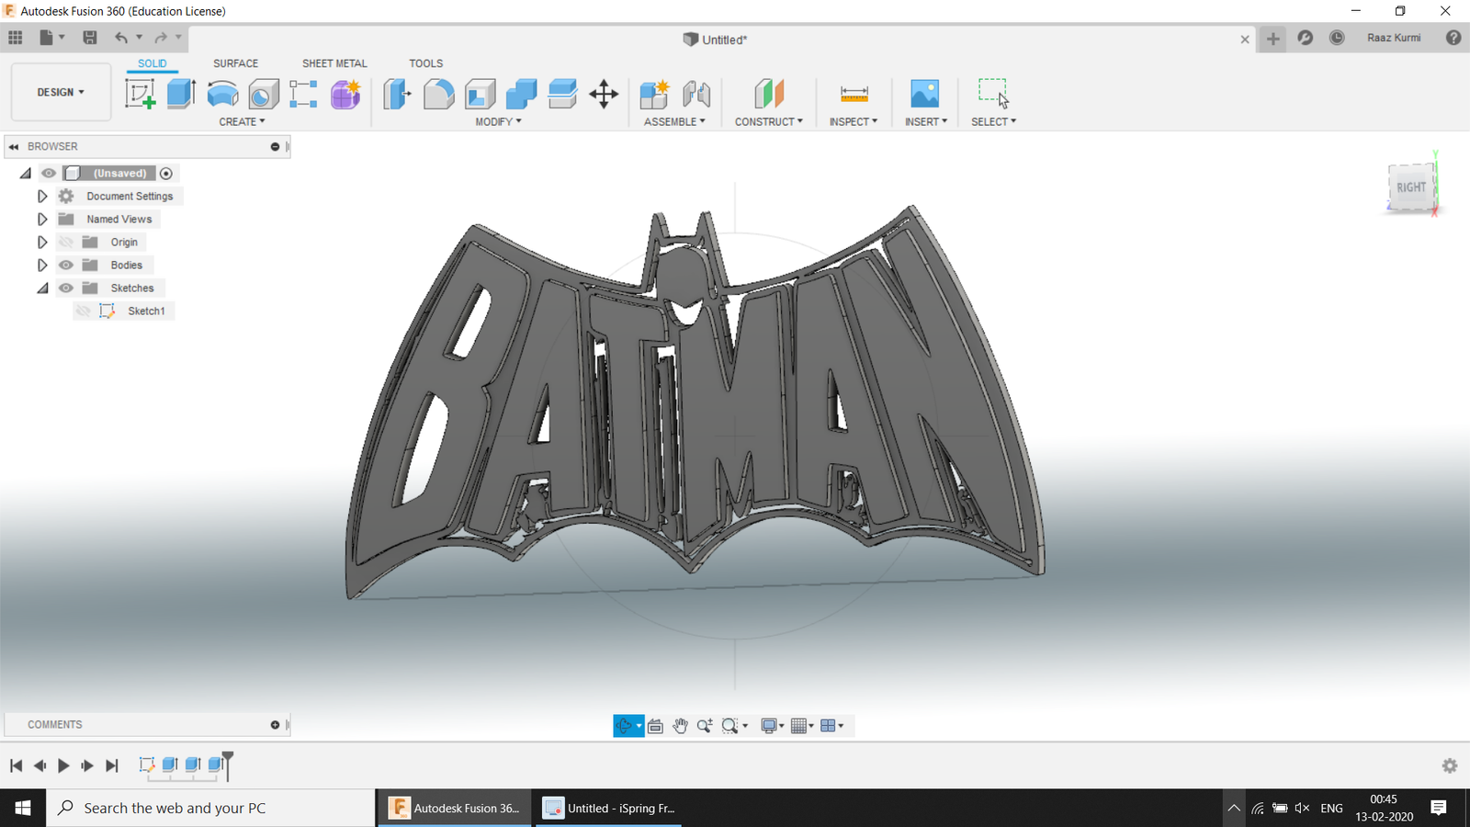Image resolution: width=1470 pixels, height=827 pixels.
Task: Expand Document Settings in browser
Action: click(42, 196)
